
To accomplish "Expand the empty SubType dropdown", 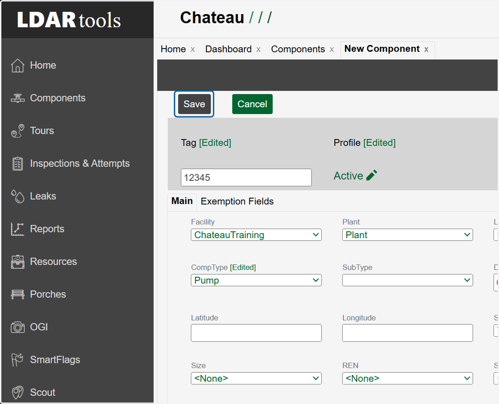I will coord(408,280).
